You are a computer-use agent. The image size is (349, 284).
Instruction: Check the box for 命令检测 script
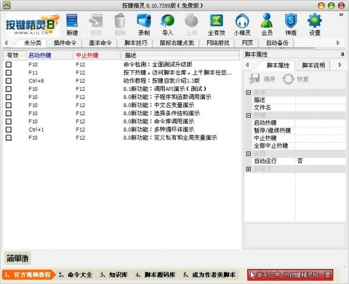(9, 65)
